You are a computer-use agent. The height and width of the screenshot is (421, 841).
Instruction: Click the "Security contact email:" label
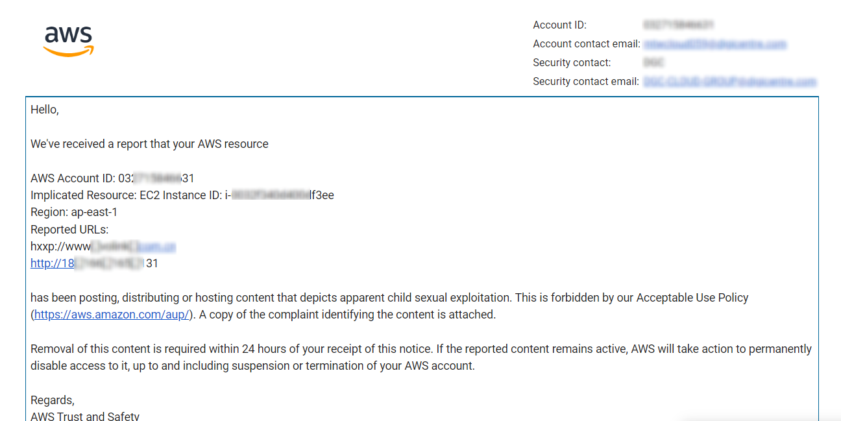(587, 82)
